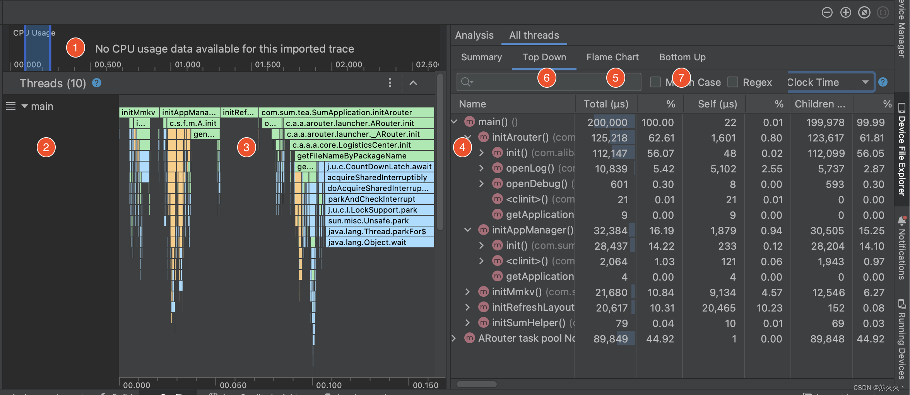Enable the Regex checkbox
This screenshot has height=395, width=910.
click(732, 82)
